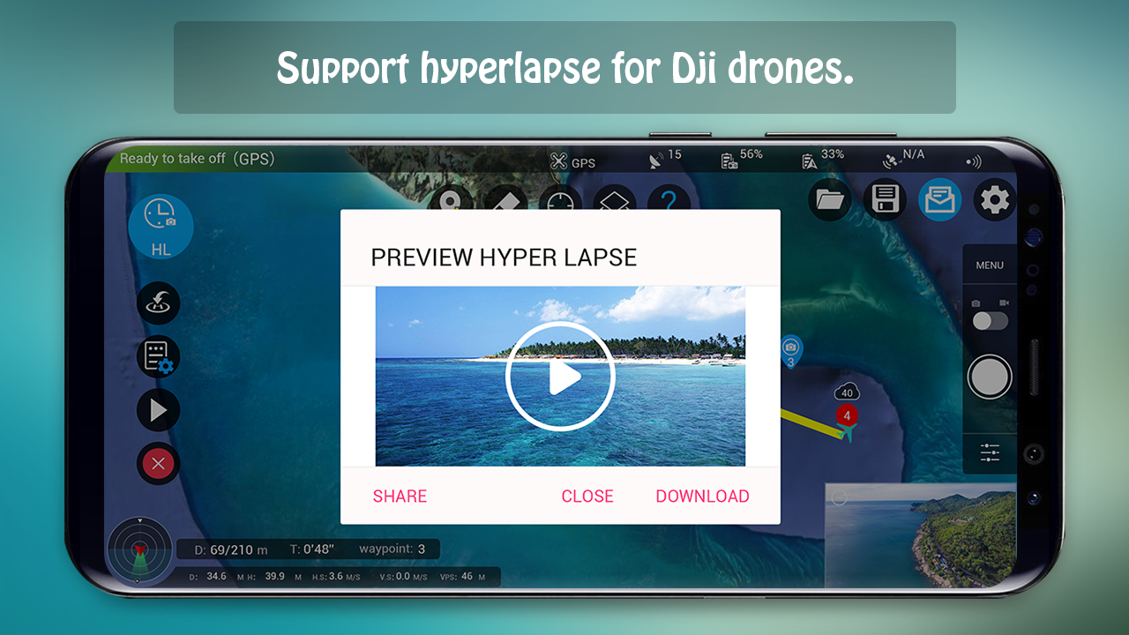The image size is (1129, 635).
Task: Open mission settings list icon
Action: (158, 357)
